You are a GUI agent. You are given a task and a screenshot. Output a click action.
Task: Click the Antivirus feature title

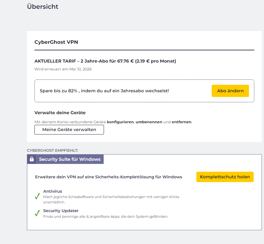[53, 191]
